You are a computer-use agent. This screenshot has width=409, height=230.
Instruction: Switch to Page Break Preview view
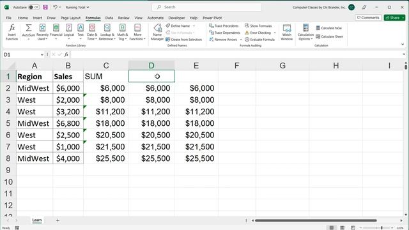(353, 227)
